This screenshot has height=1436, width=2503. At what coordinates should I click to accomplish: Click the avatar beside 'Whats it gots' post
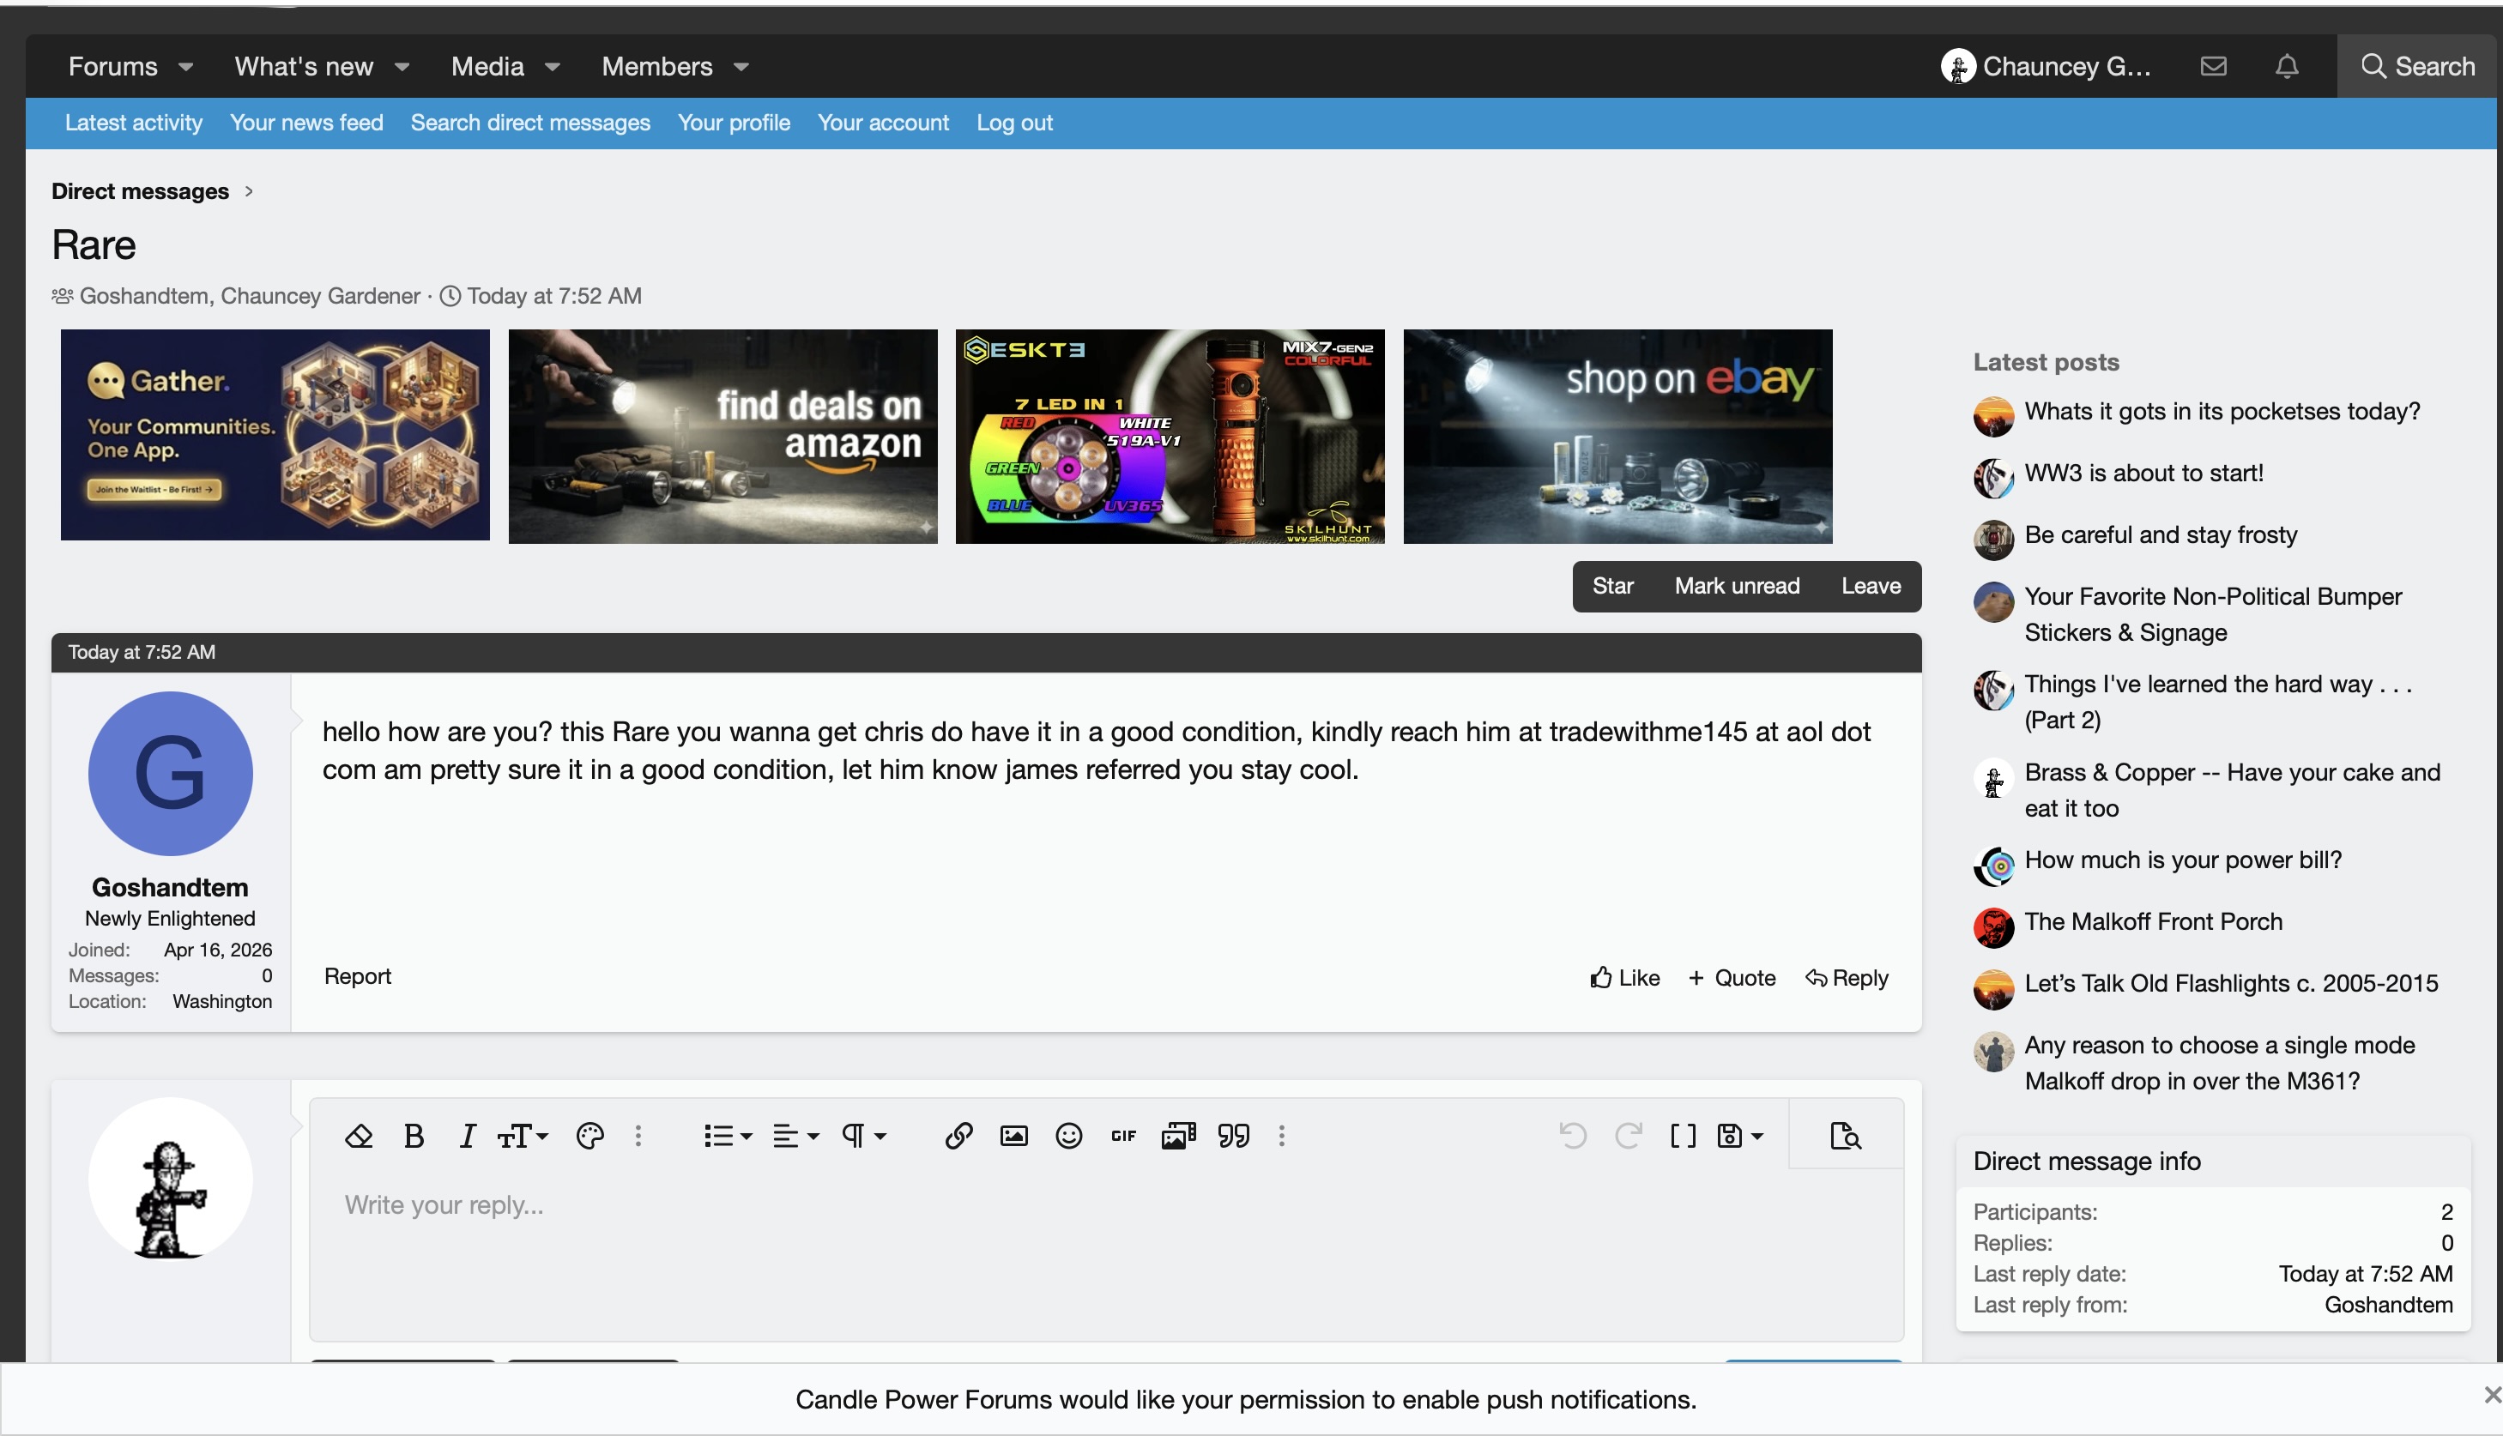coord(1993,416)
